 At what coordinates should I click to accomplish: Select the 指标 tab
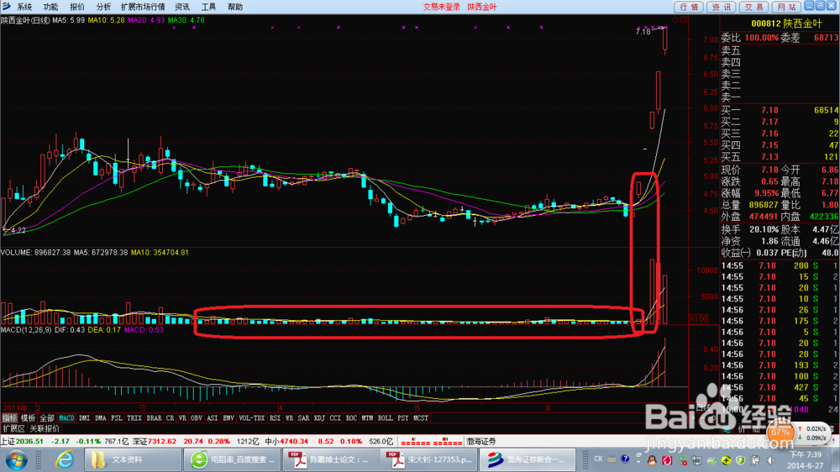point(9,418)
